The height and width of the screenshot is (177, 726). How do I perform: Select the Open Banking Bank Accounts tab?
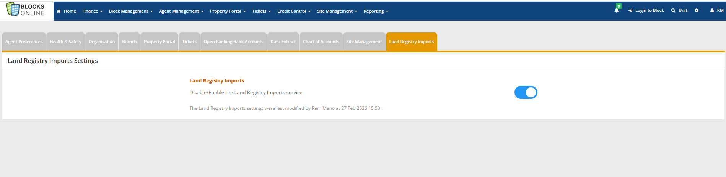[233, 42]
